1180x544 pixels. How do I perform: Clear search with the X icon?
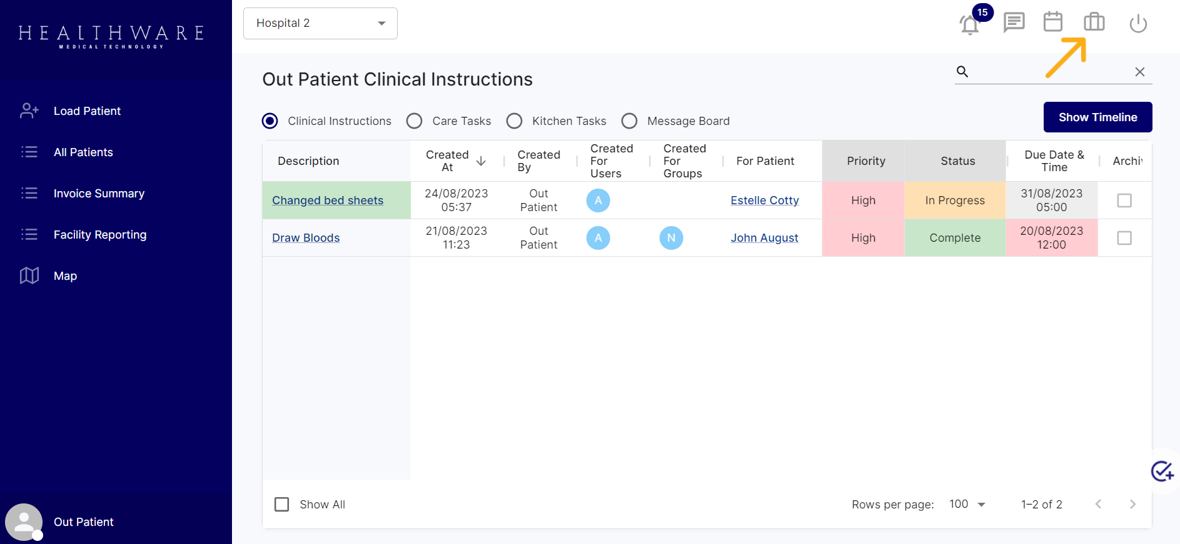tap(1139, 72)
